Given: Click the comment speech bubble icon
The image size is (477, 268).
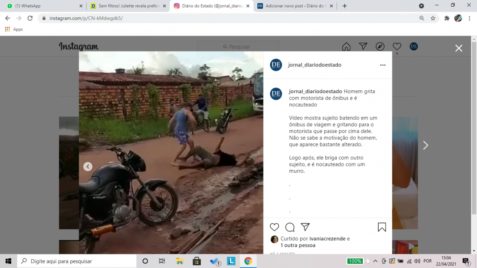Looking at the screenshot, I should (x=290, y=227).
